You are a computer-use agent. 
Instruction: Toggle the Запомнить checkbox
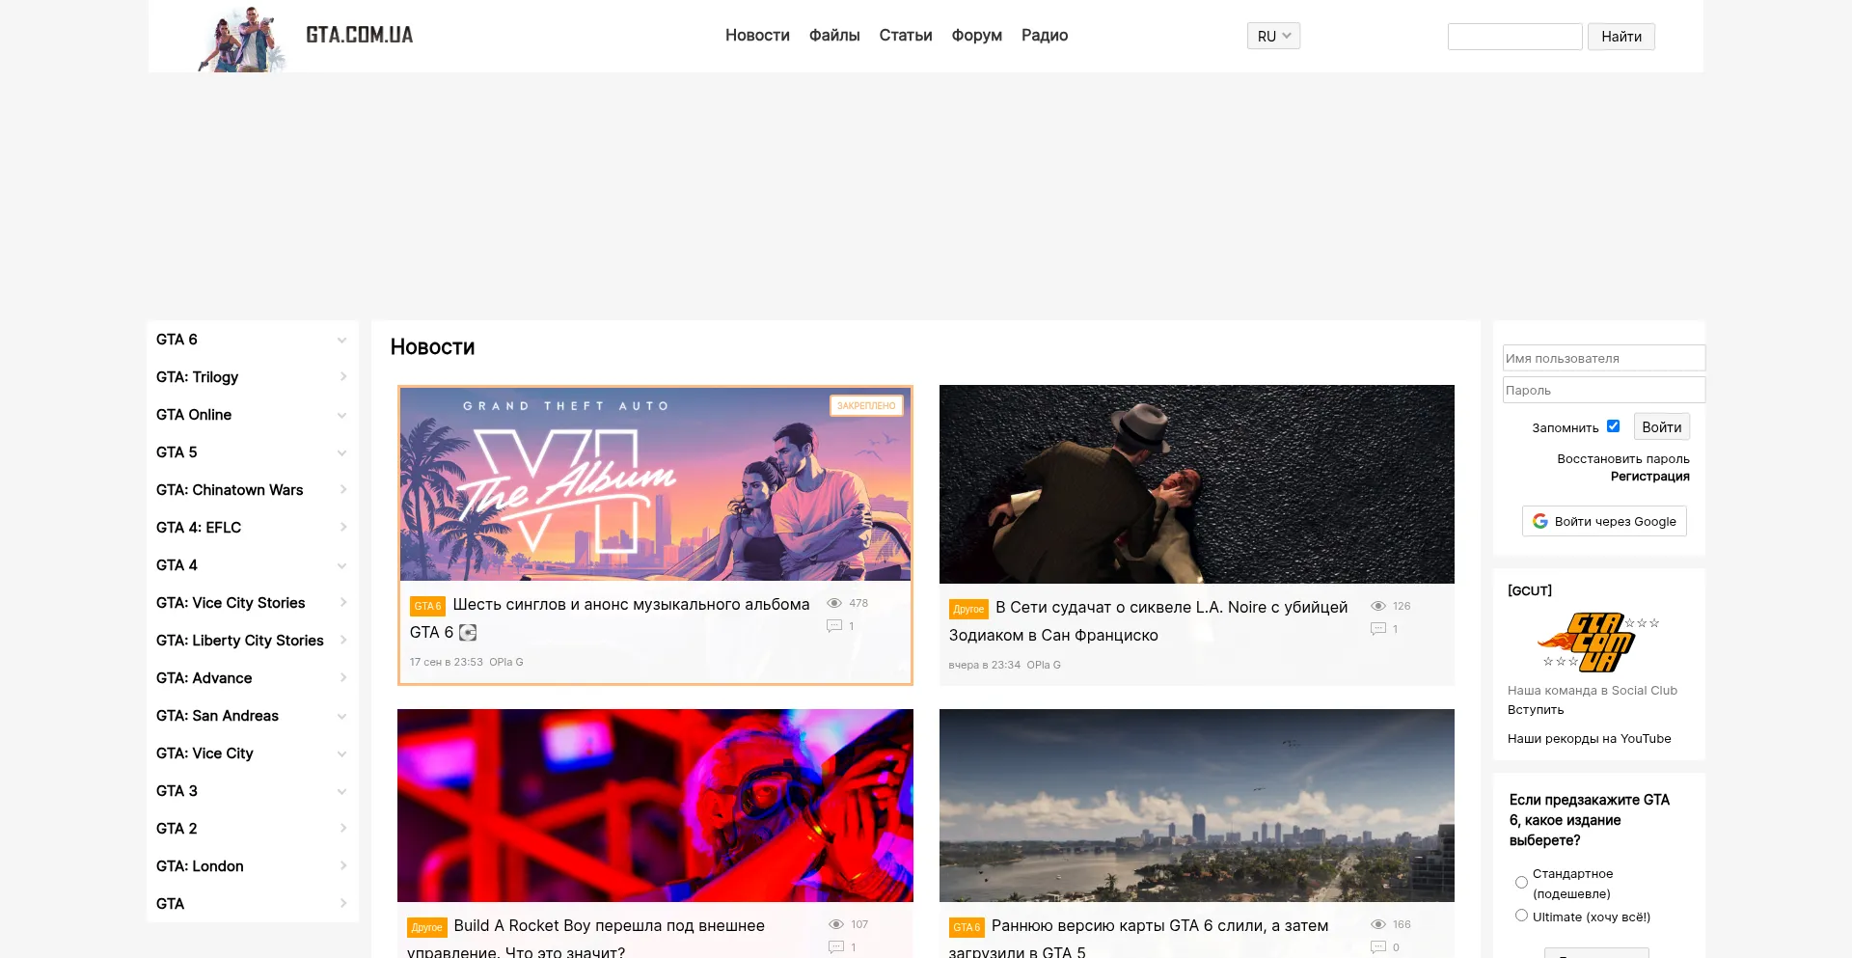tap(1613, 425)
